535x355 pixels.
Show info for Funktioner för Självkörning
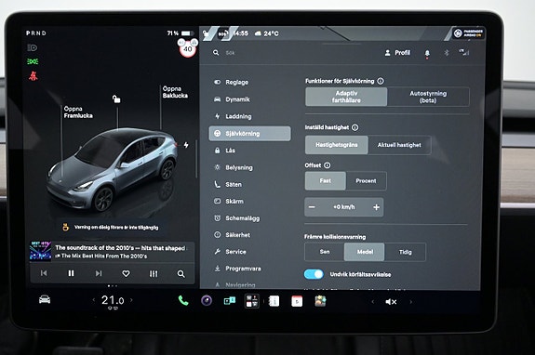click(x=381, y=81)
